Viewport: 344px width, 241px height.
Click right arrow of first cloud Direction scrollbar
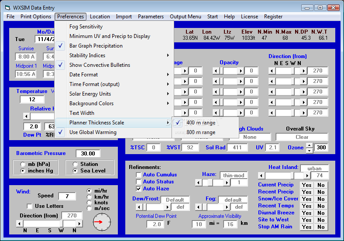point(304,71)
